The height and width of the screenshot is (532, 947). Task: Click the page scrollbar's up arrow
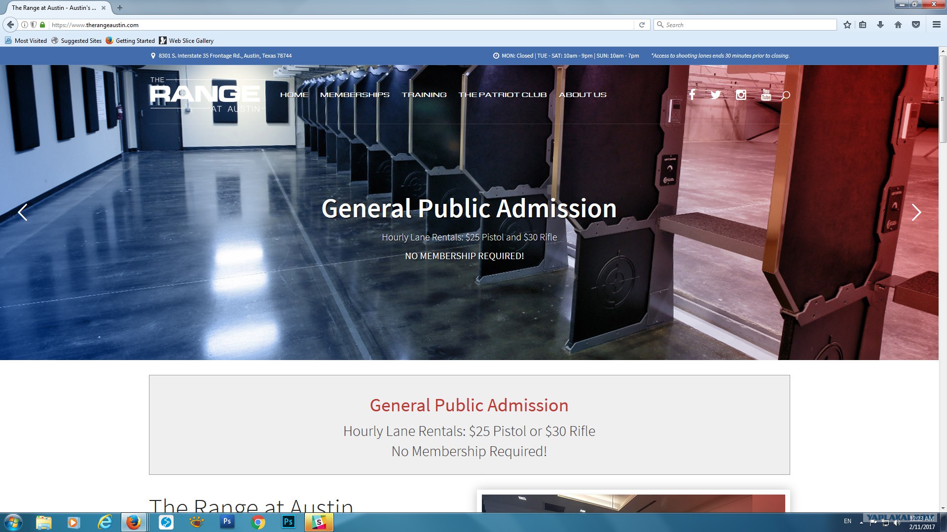943,51
